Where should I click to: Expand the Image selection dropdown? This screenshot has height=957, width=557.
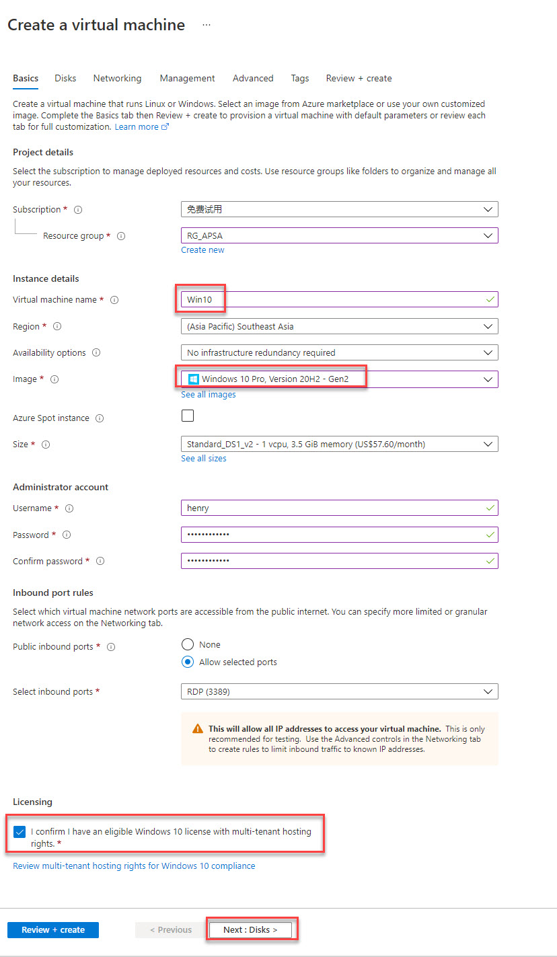(x=339, y=379)
